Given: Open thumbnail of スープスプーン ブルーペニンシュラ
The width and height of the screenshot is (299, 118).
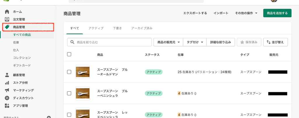Looking at the screenshot, I should click(83, 93).
